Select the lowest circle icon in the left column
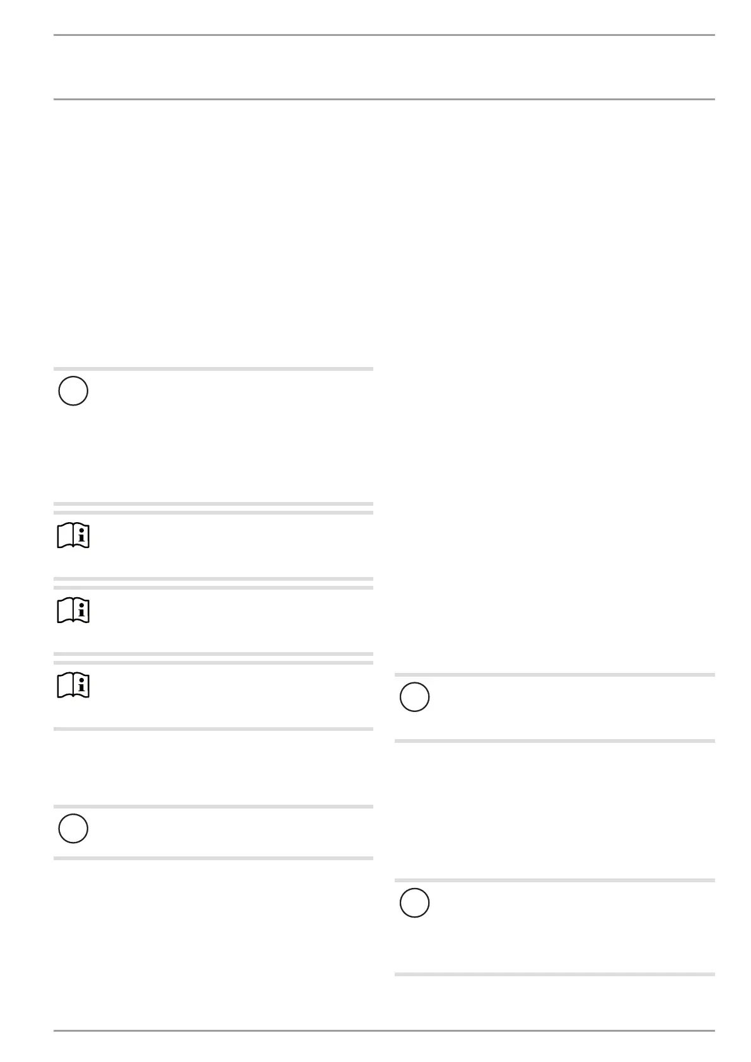751x1062 pixels. click(x=73, y=829)
